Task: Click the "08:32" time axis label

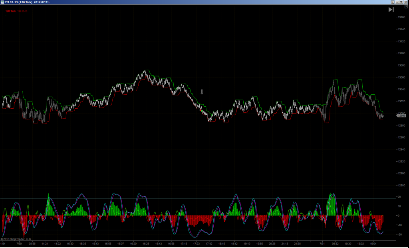Action: pyautogui.click(x=335, y=244)
